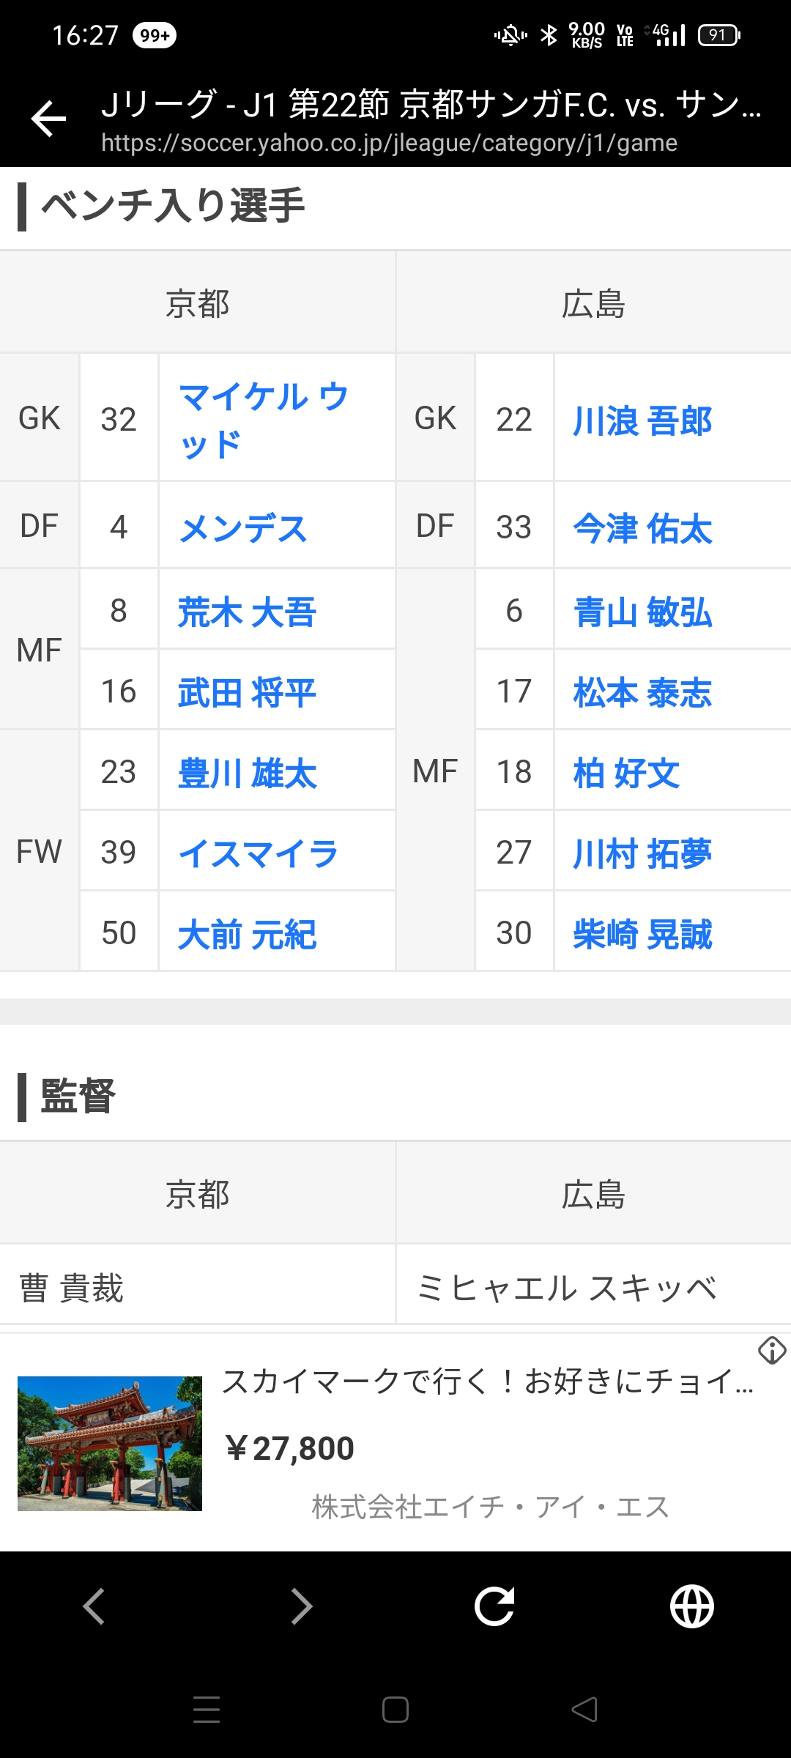Image resolution: width=791 pixels, height=1758 pixels.
Task: Select 青山 敏弘 player link
Action: tap(642, 612)
